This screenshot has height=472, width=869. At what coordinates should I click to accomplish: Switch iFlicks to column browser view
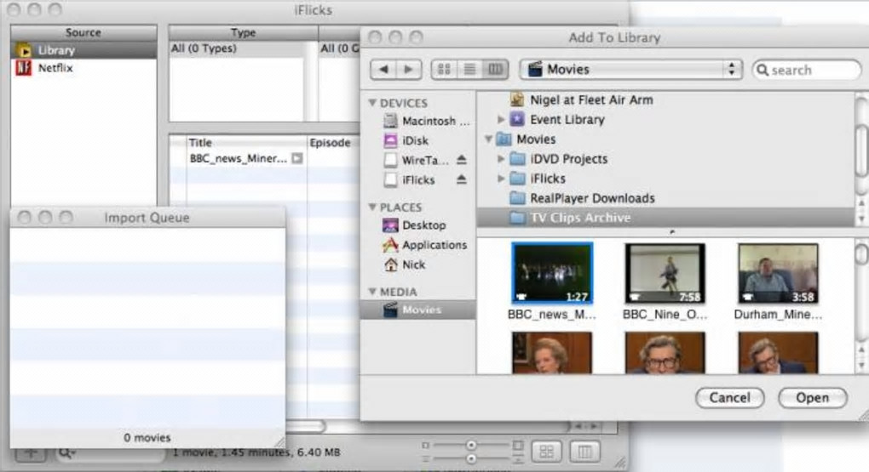point(584,452)
